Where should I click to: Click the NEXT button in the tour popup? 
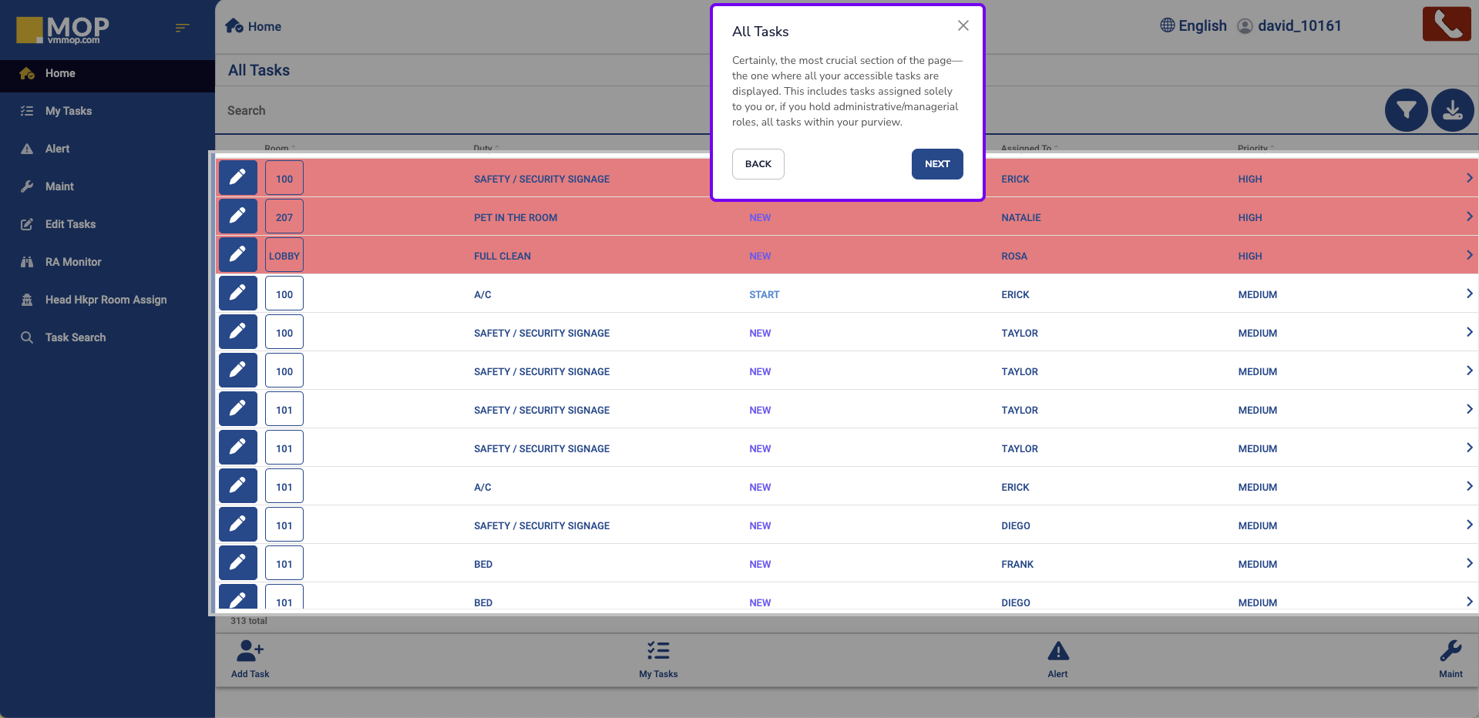click(936, 164)
